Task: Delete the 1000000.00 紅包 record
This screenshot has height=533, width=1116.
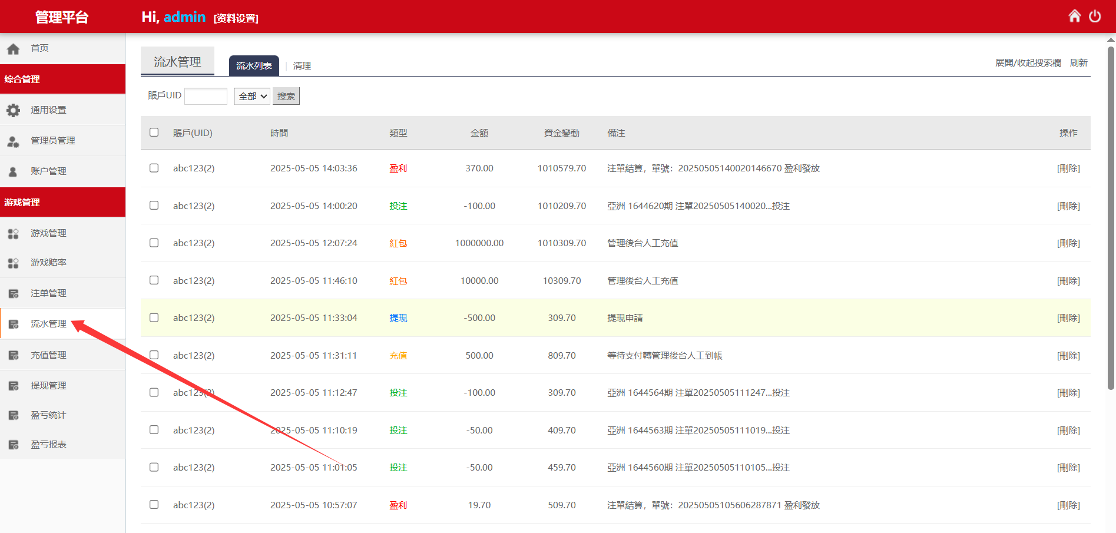Action: click(x=1068, y=243)
